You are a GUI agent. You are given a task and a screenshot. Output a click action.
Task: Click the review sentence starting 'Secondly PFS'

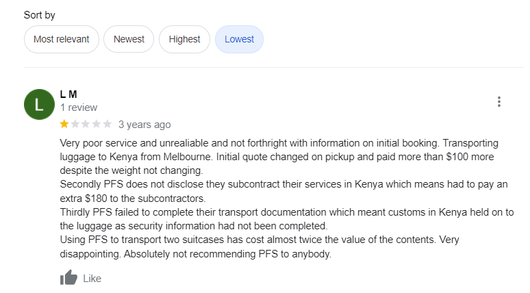[x=284, y=191]
